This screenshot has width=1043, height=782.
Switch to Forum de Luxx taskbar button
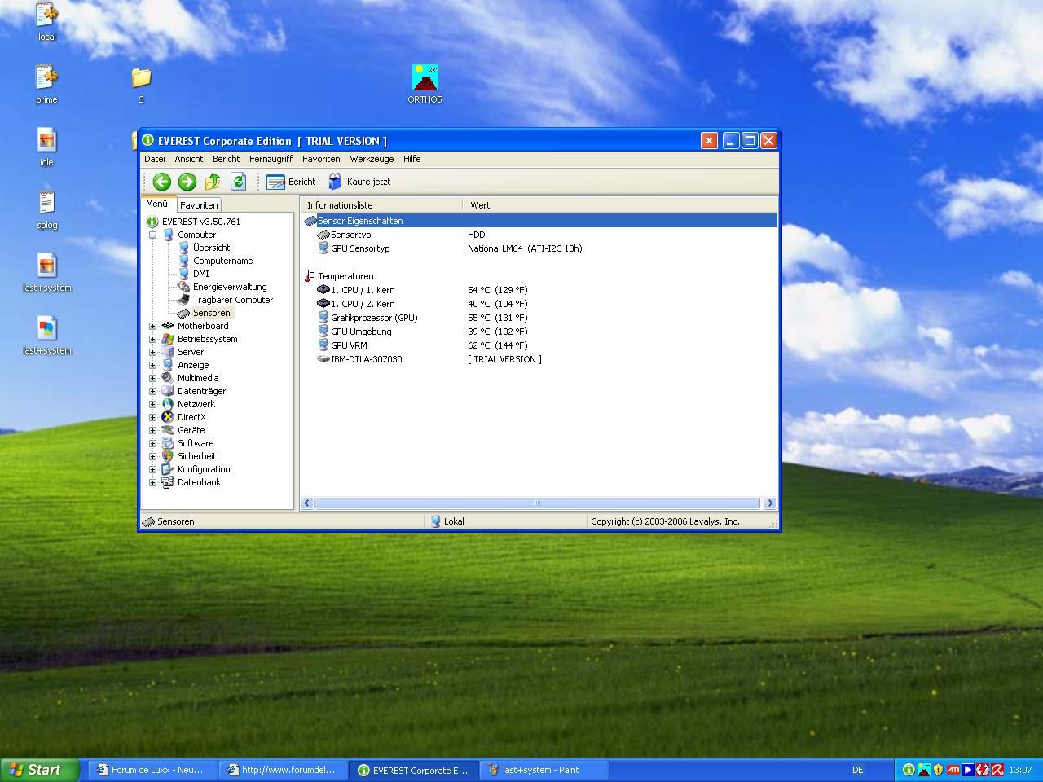(153, 770)
